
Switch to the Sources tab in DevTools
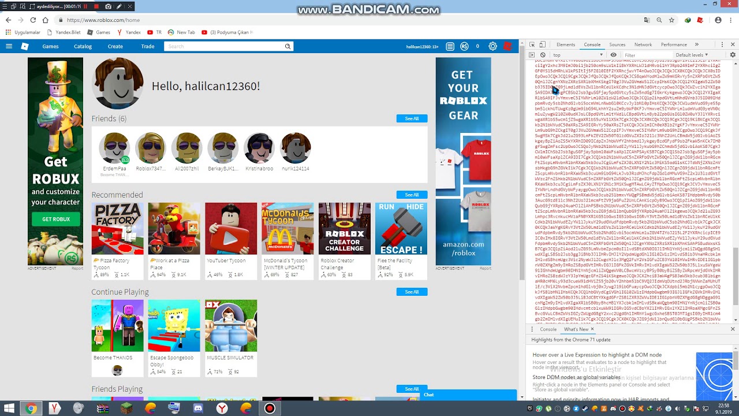click(617, 44)
